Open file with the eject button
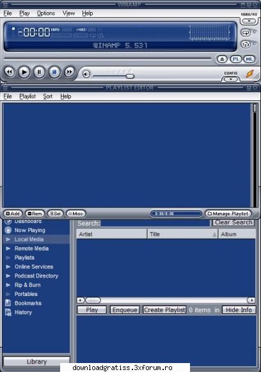 coord(222,59)
